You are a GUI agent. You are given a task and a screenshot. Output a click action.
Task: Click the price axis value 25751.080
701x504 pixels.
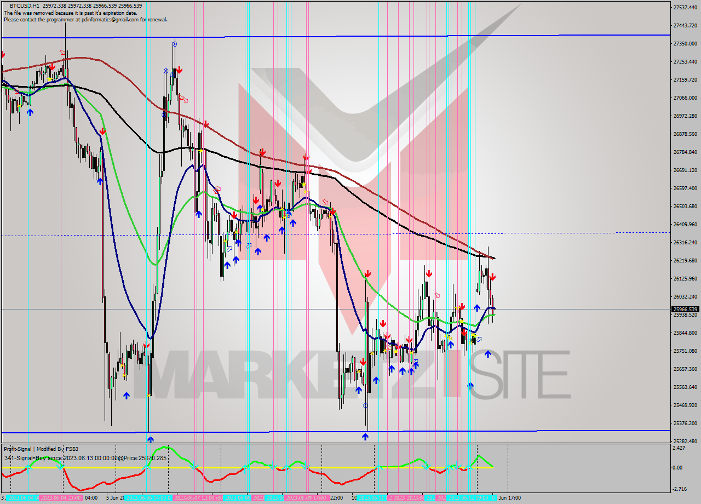click(686, 351)
